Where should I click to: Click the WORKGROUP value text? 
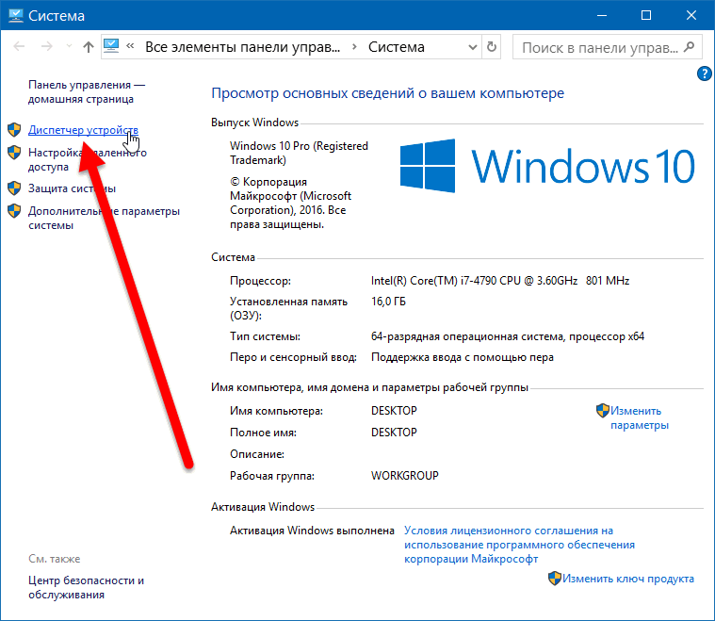404,476
